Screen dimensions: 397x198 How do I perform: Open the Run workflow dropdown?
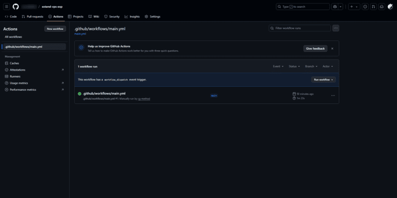tap(323, 79)
